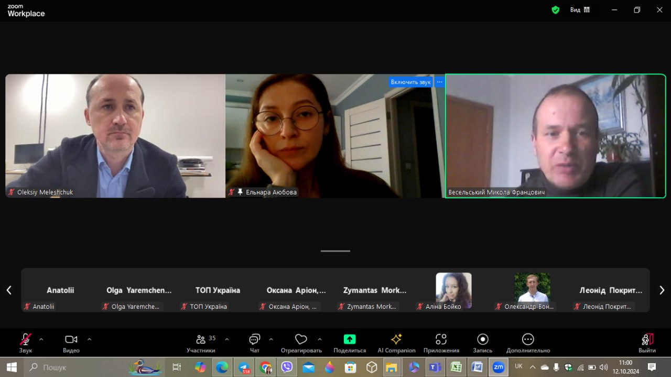
Task: Click the Включить звук button on Ельнара's video
Action: coord(410,82)
